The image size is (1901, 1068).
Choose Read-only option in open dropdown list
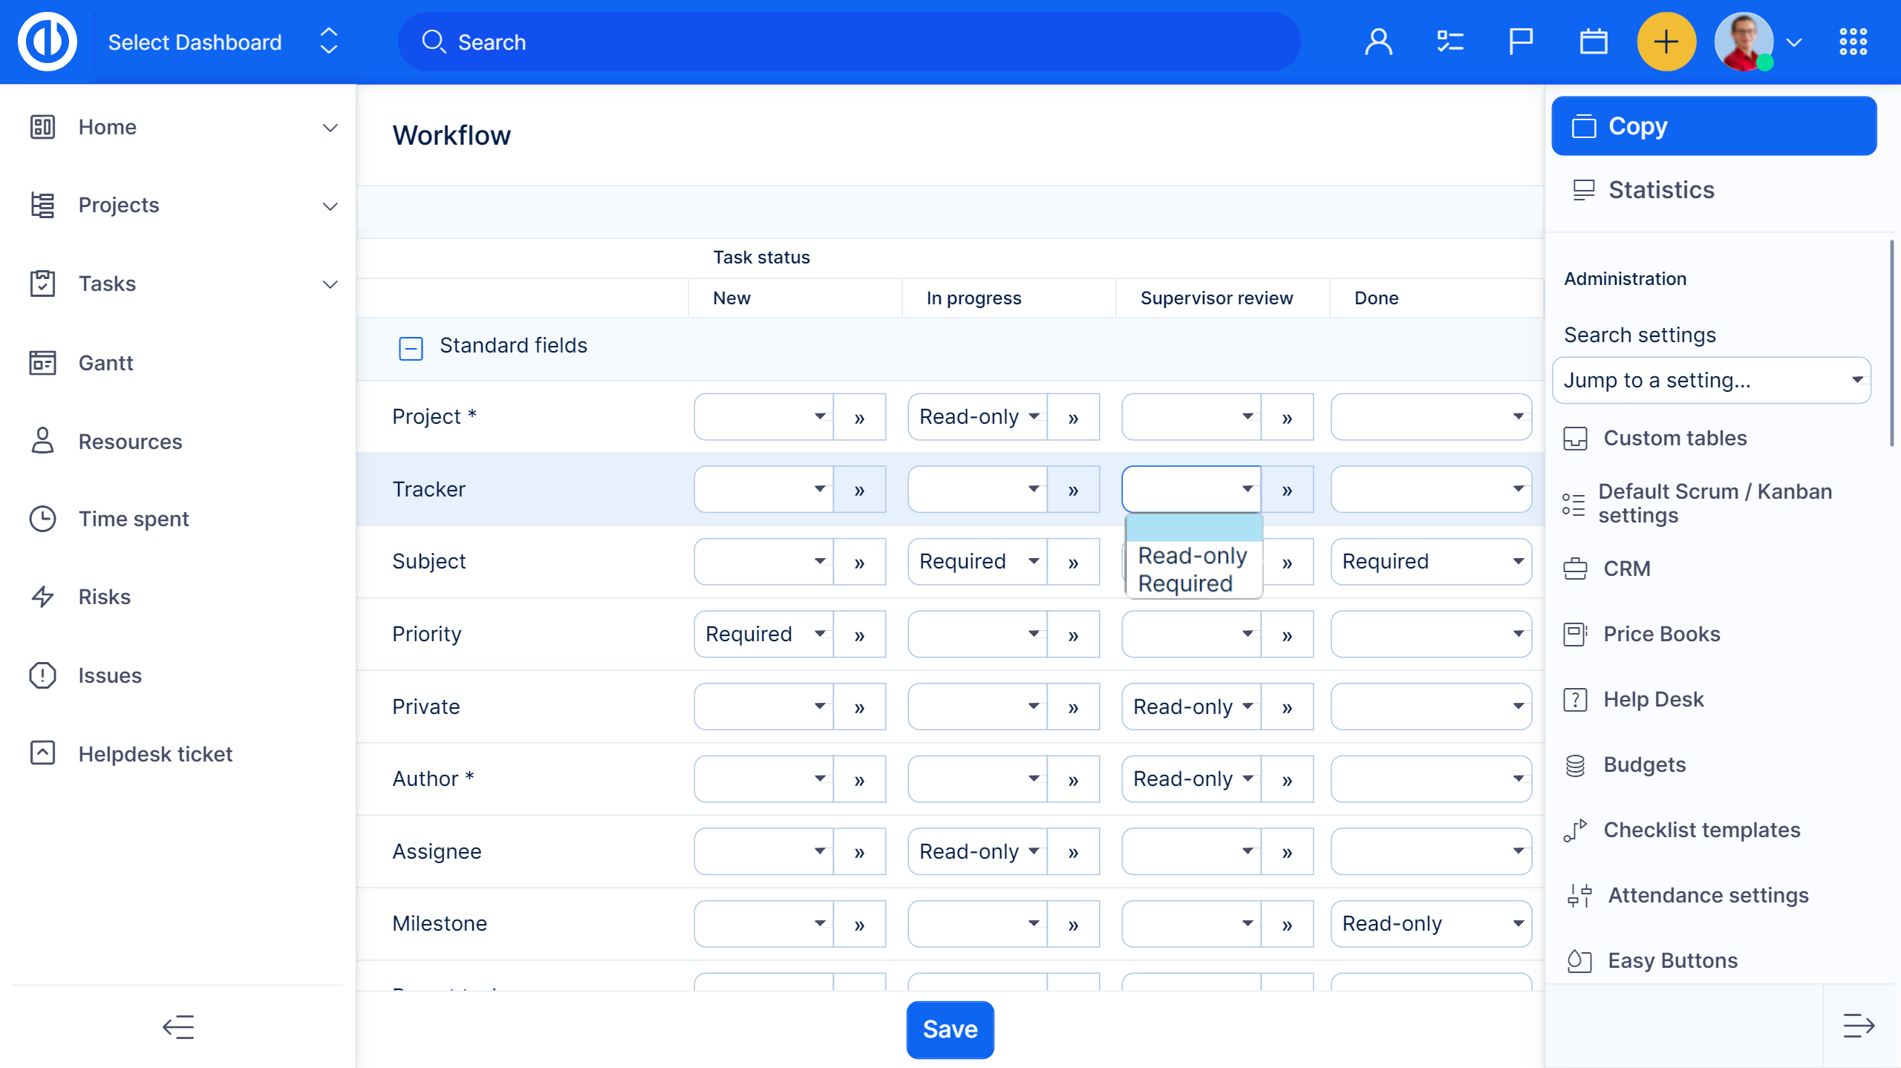pos(1192,556)
